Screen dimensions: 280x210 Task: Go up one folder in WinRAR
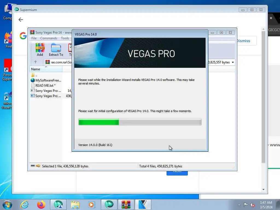coord(36,62)
